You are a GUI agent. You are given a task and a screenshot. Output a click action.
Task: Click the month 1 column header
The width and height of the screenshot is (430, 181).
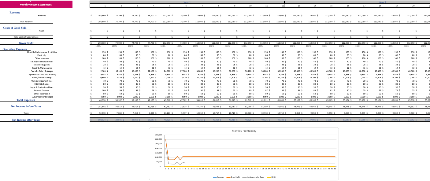(105, 6)
